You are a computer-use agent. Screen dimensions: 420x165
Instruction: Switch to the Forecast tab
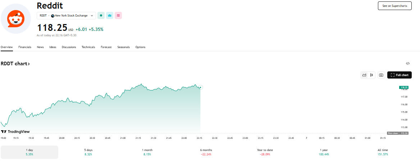point(106,47)
